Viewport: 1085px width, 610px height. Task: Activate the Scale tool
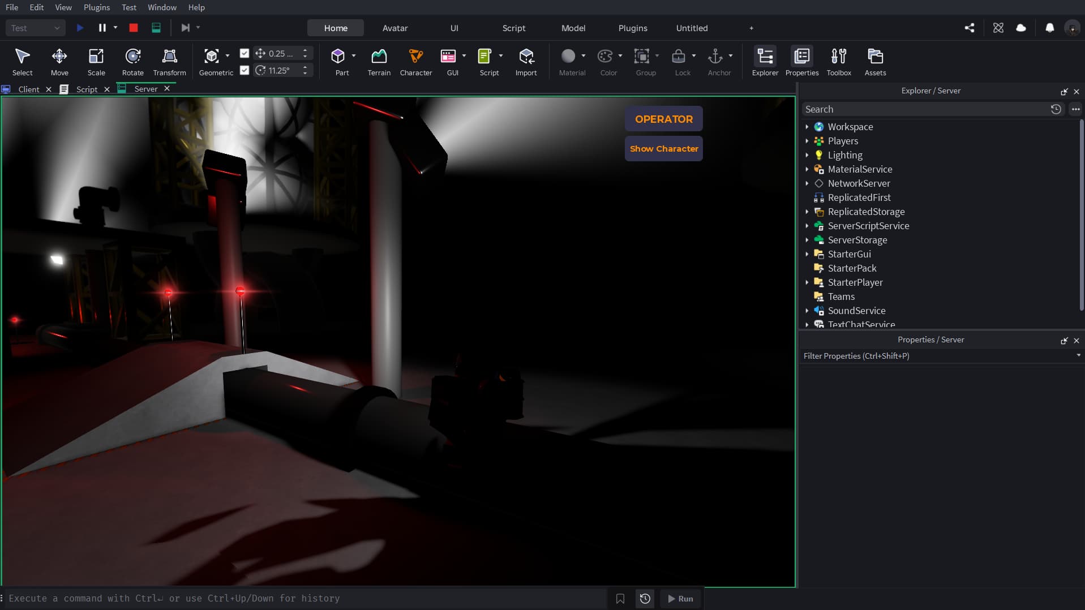(96, 62)
